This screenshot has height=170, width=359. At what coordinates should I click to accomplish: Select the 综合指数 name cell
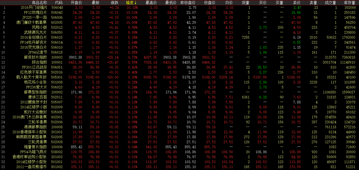coord(40,62)
